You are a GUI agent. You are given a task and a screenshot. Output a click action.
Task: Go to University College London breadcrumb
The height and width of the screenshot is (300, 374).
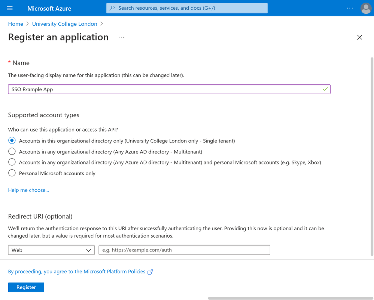coord(65,24)
